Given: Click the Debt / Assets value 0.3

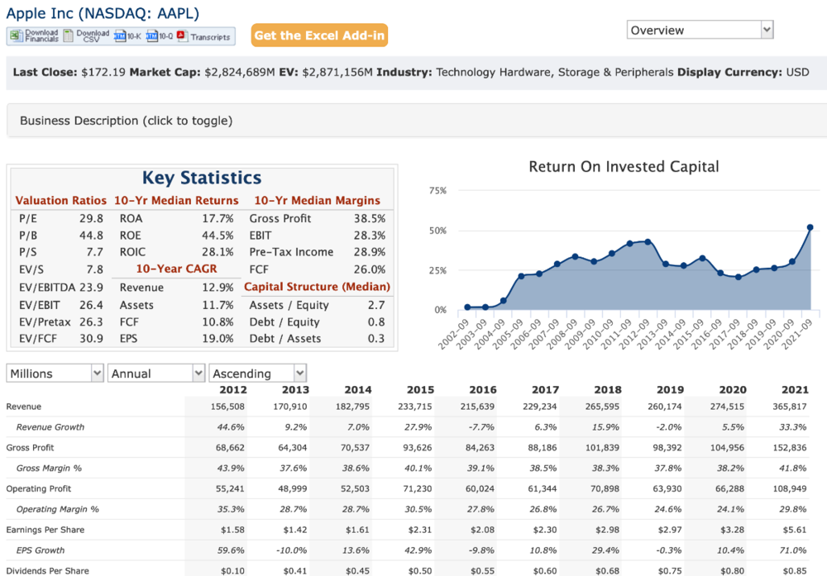Looking at the screenshot, I should pos(376,338).
